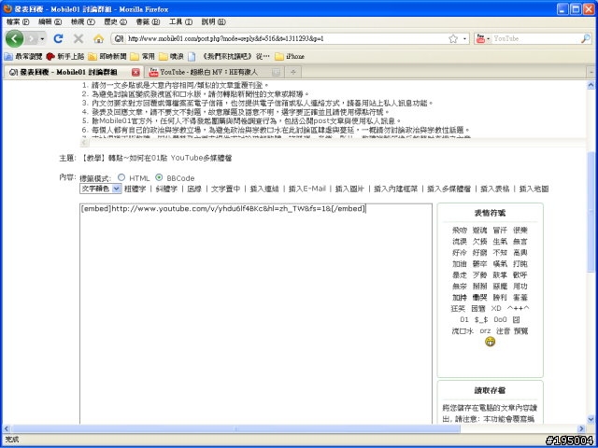
Task: Open the 常用 bookmarks folder
Action: [142, 56]
